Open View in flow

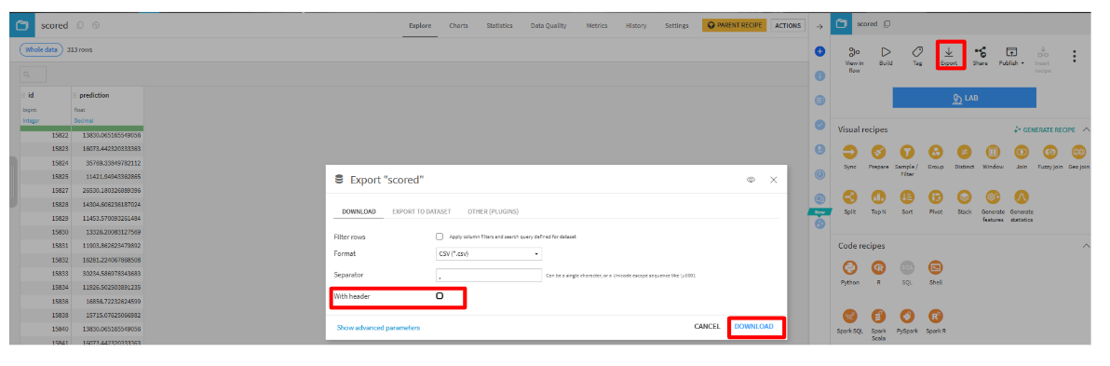pyautogui.click(x=854, y=60)
